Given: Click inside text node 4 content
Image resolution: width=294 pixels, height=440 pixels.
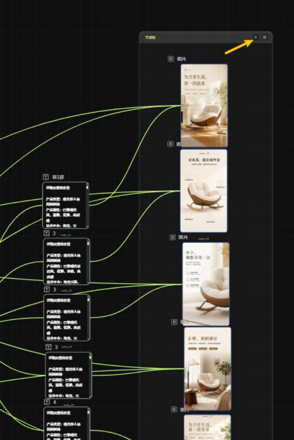Looking at the screenshot, I should (x=65, y=424).
